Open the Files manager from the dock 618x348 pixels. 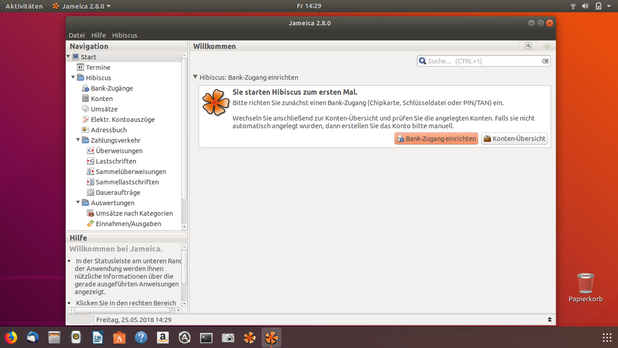pos(54,338)
